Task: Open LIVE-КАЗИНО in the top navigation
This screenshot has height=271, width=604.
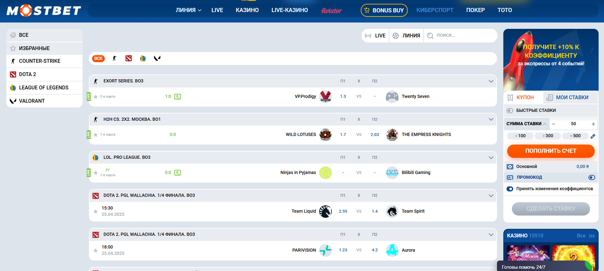Action: click(x=290, y=10)
